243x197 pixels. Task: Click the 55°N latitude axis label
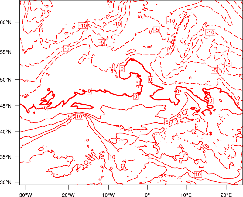click(x=6, y=52)
